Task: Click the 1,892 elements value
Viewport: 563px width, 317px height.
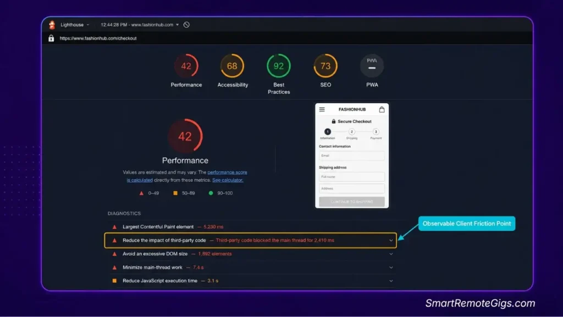Action: 215,254
